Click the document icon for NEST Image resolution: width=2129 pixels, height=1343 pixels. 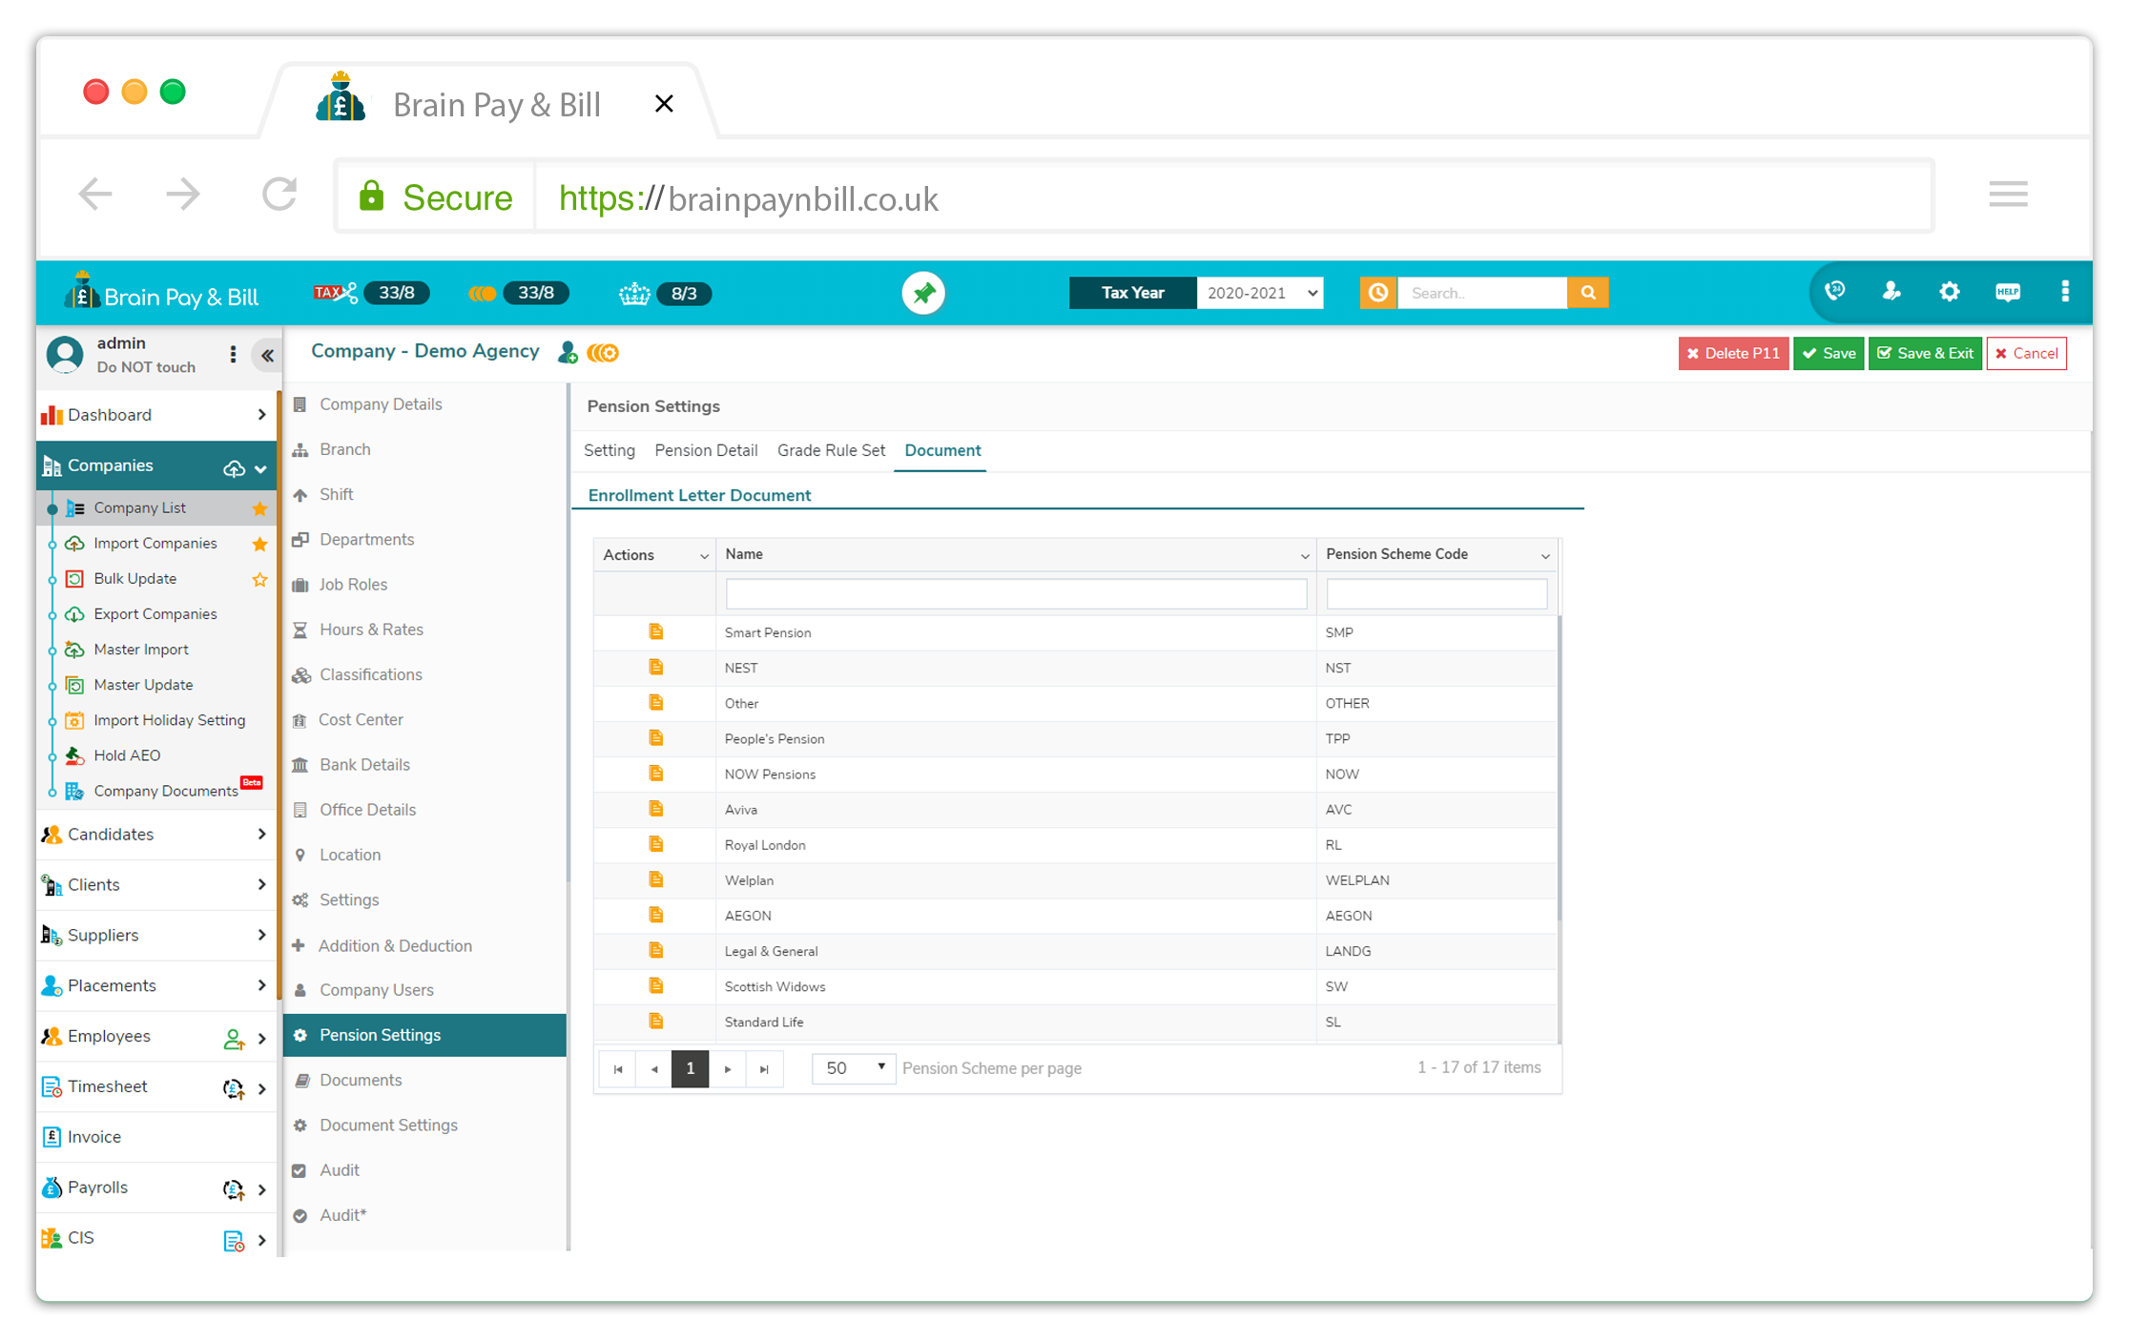pos(656,667)
